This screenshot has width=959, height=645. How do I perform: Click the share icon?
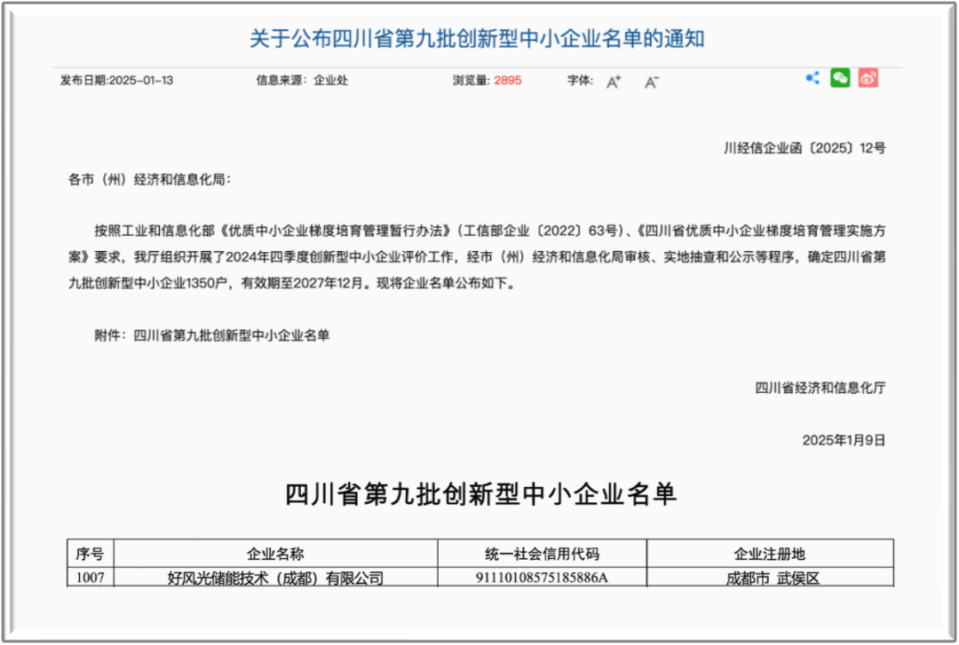pos(812,78)
